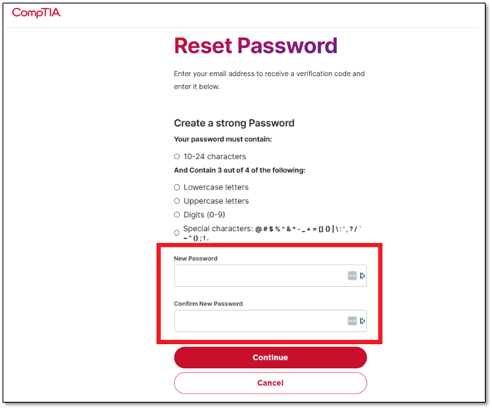492x409 pixels.
Task: Click the Cancel button
Action: (x=270, y=383)
